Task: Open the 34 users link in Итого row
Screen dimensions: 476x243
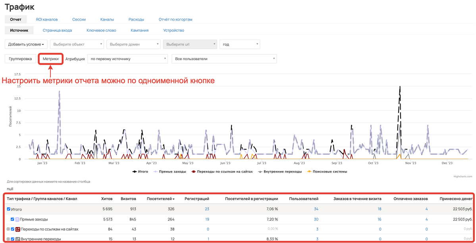Action: coord(316,209)
